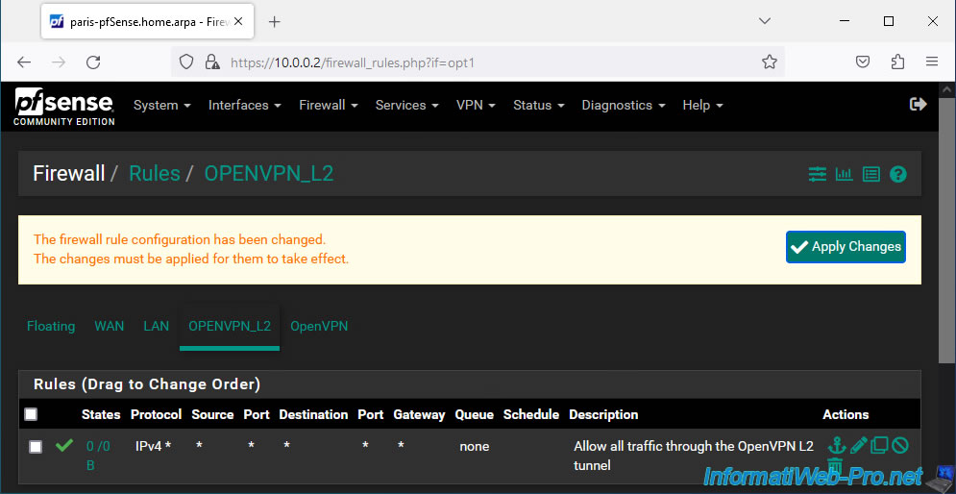Open the firewall log list icon
The width and height of the screenshot is (956, 494).
[x=871, y=174]
